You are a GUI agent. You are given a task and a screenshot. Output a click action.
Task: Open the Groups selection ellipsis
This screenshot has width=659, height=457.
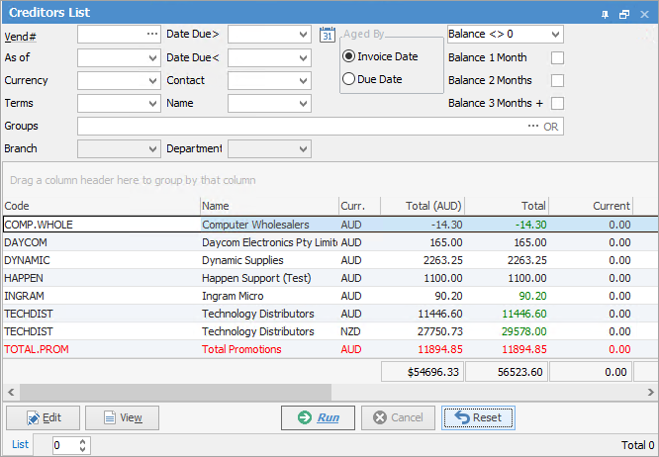pos(533,126)
